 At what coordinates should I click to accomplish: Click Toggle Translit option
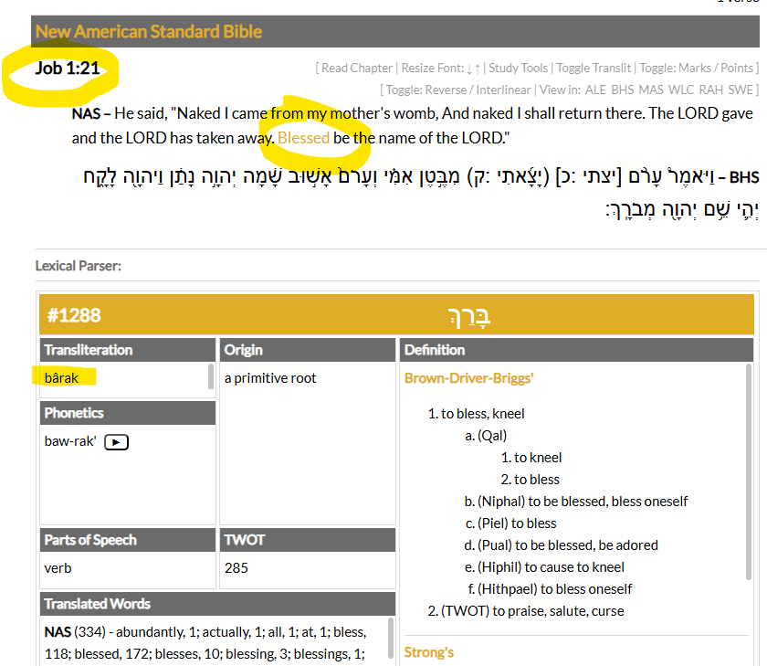coord(594,68)
